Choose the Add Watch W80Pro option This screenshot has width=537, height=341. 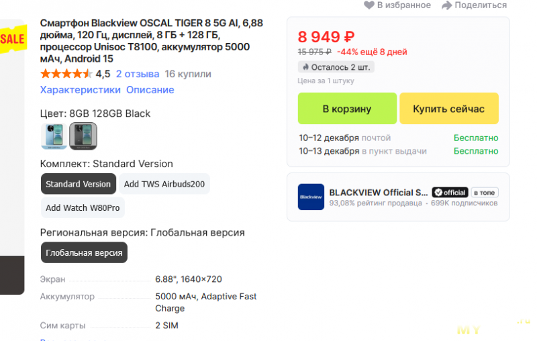[83, 208]
